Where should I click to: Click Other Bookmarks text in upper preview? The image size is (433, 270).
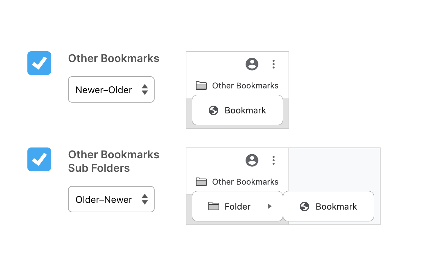(245, 86)
